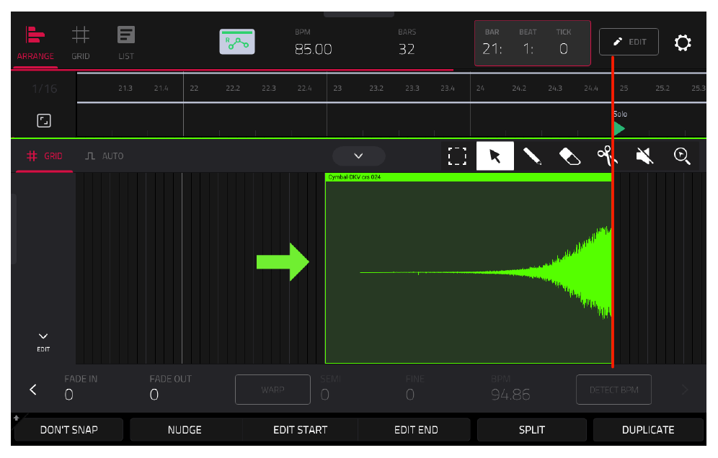The height and width of the screenshot is (458, 718).
Task: Go to next parameter page arrow
Action: point(685,390)
